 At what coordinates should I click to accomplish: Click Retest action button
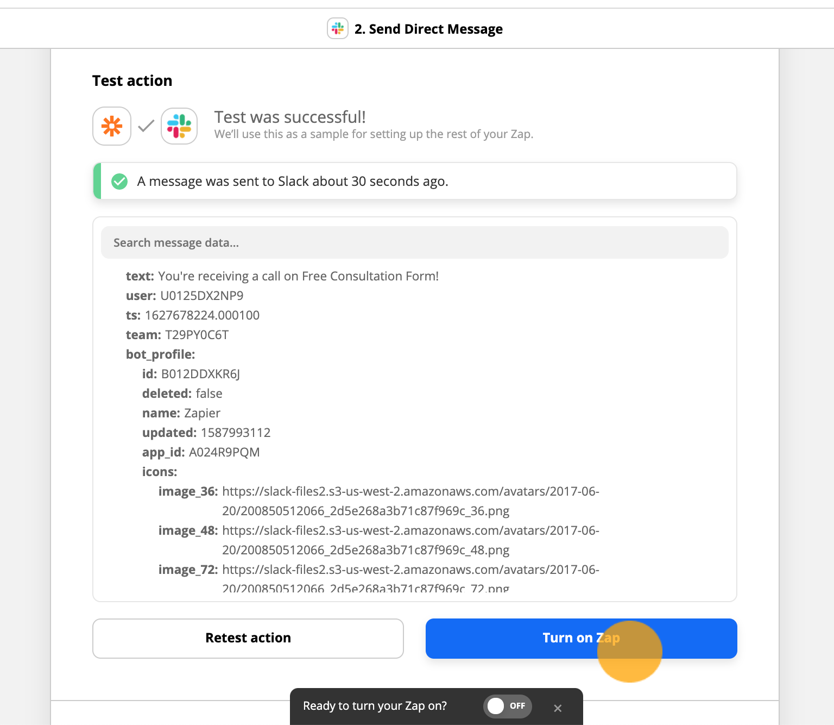pos(248,638)
